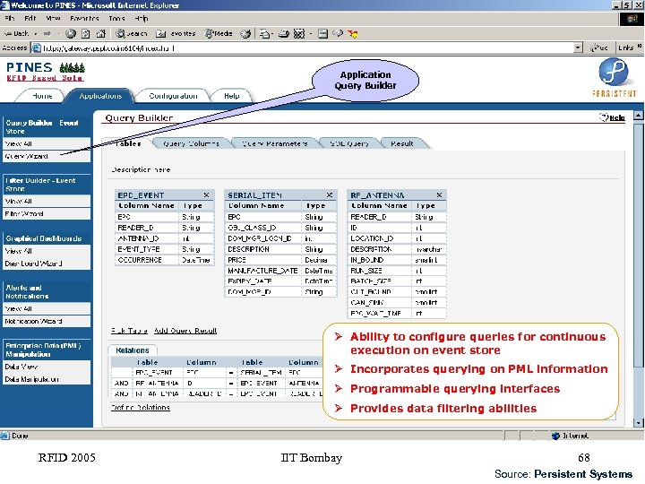Switch to the Applications navigation tab
This screenshot has width=645, height=484.
click(x=100, y=96)
